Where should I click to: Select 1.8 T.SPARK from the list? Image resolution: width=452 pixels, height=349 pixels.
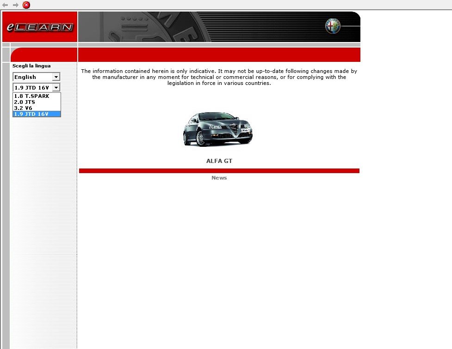37,96
